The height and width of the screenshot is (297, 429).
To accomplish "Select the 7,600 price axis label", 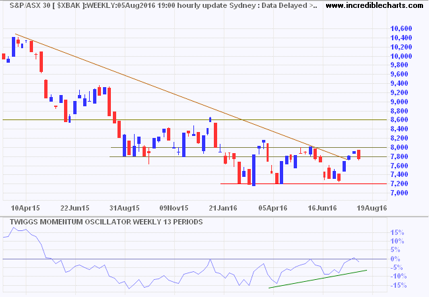I will pos(401,166).
